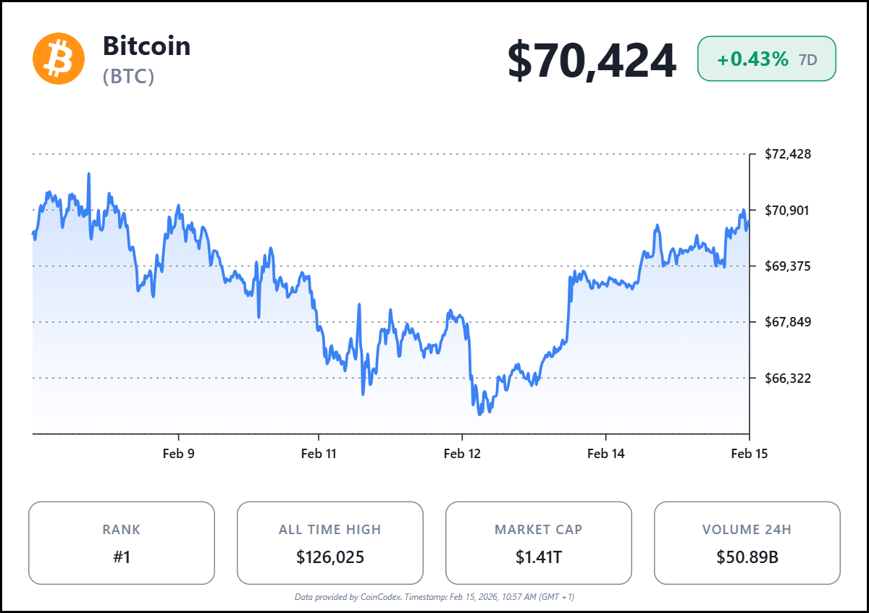
Task: Open the All Time High card
Action: [330, 543]
